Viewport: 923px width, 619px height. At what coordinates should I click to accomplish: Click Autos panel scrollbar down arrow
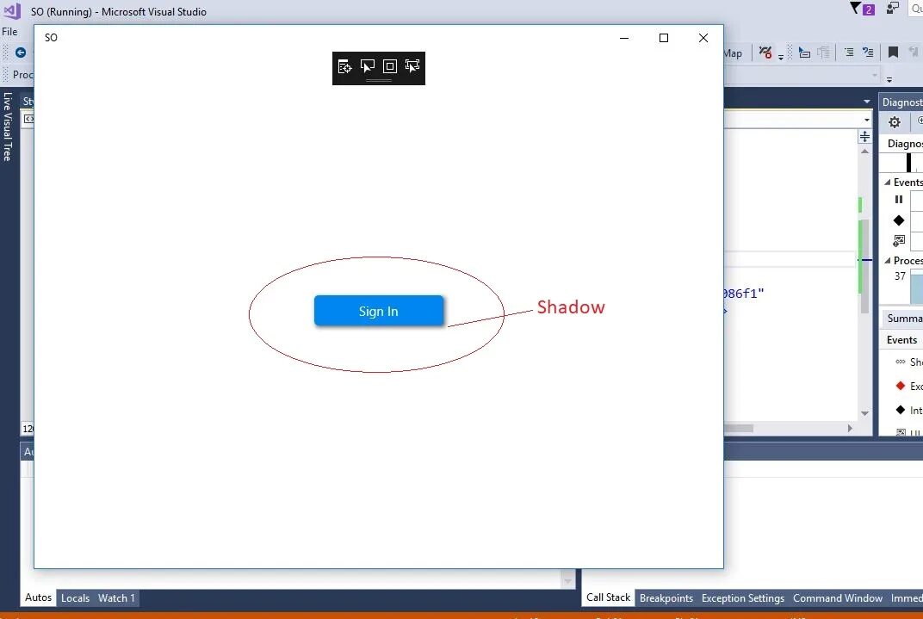(567, 581)
